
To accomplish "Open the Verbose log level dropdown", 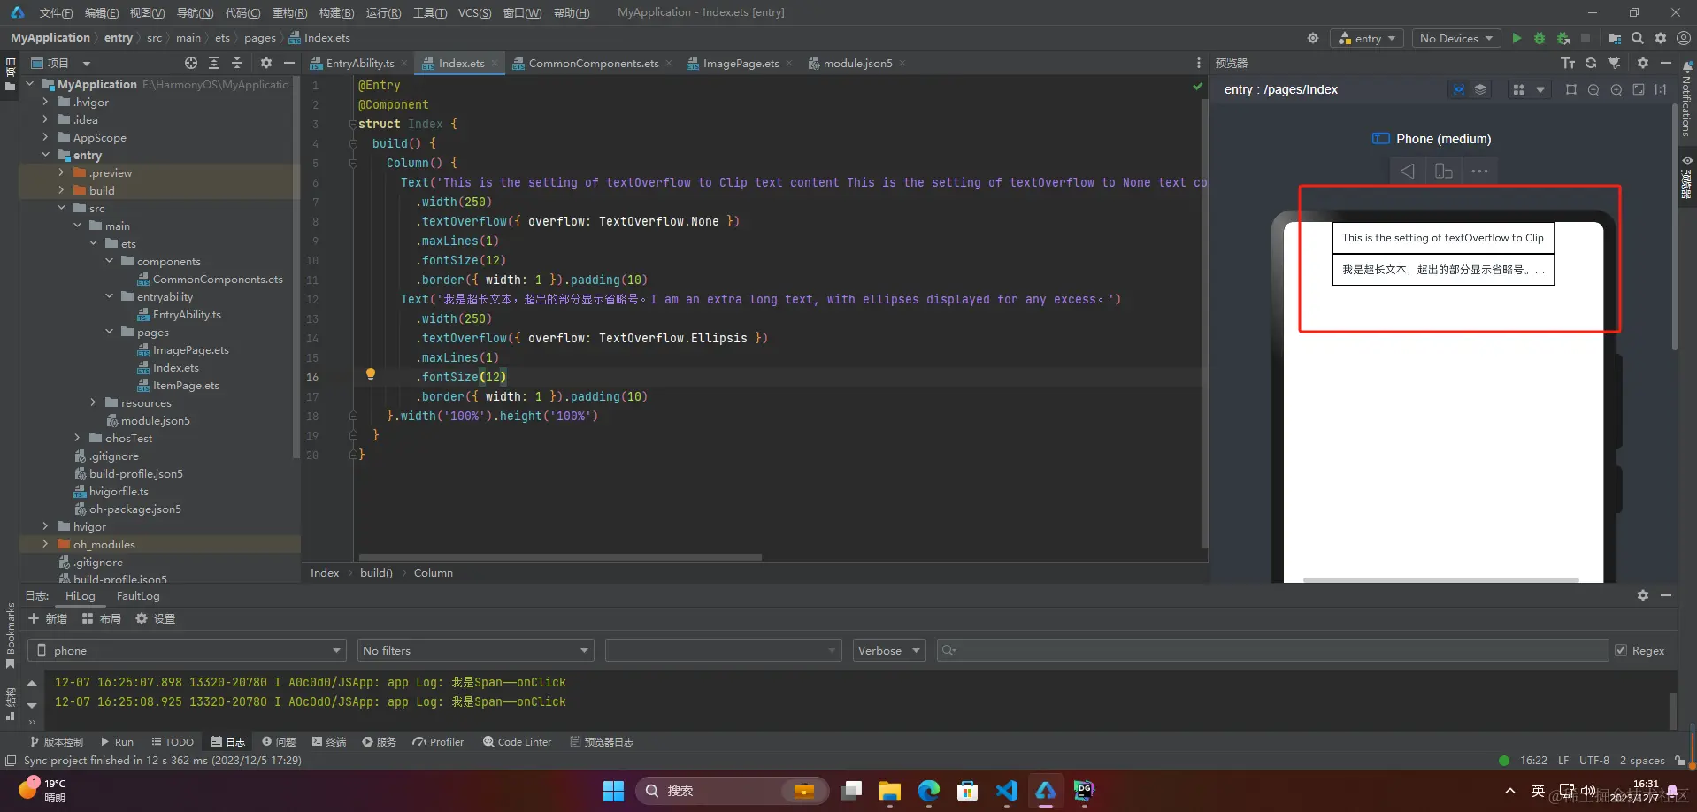I will click(888, 650).
